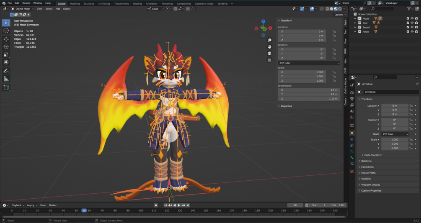This screenshot has height=223, width=421.
Task: Toggle auto keying record button
Action: 156,205
